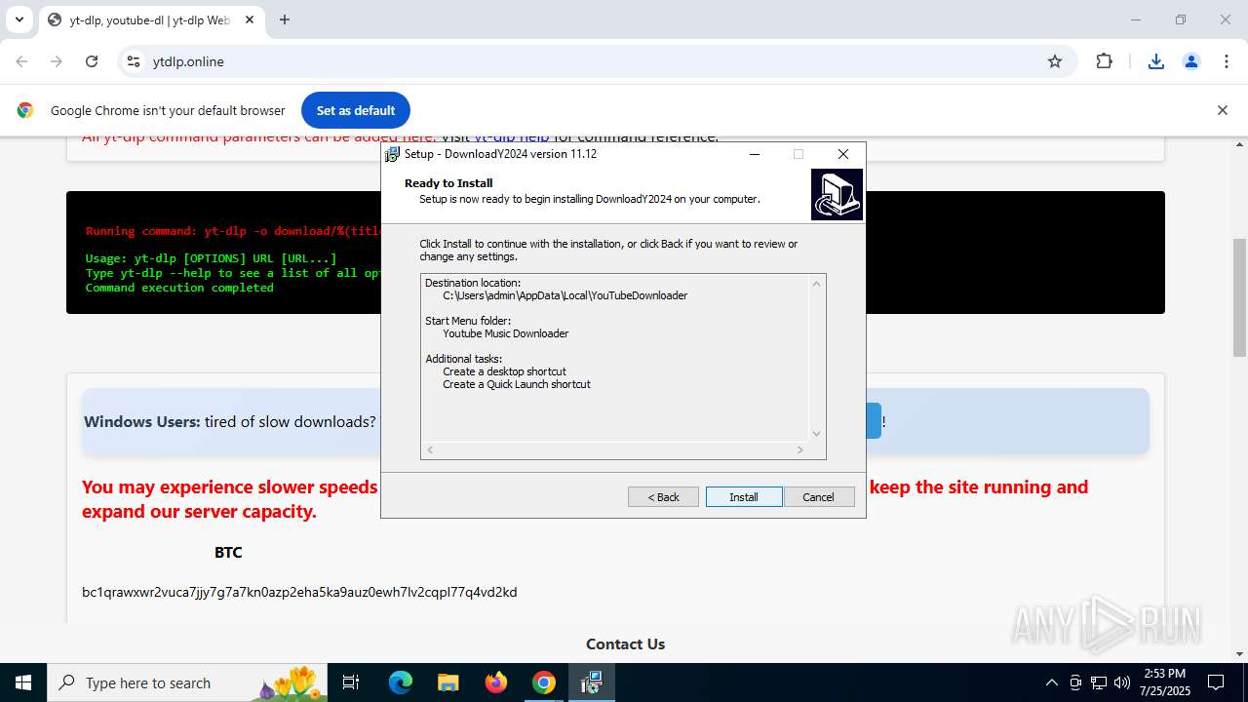Open network status tray icon
Screen dimensions: 1248x702
[1099, 682]
